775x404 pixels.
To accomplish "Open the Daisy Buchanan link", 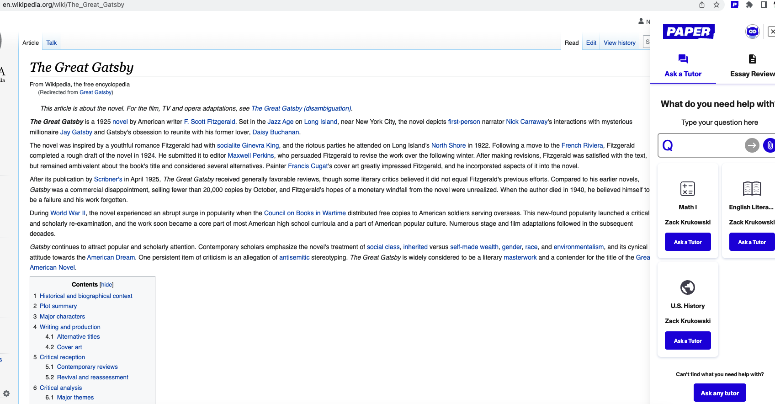I will (x=276, y=132).
